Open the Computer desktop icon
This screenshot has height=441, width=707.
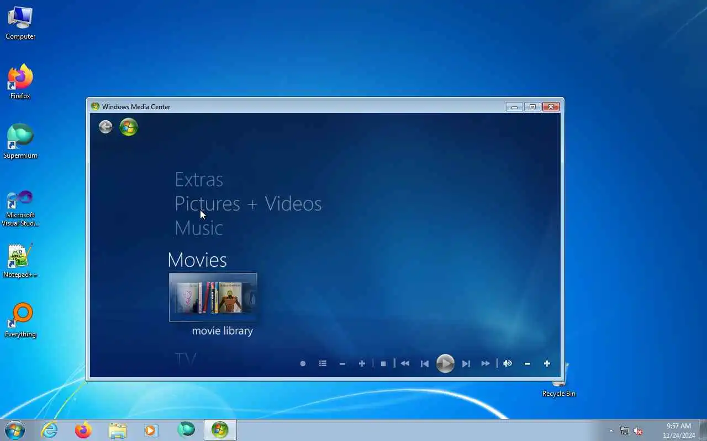(x=20, y=23)
